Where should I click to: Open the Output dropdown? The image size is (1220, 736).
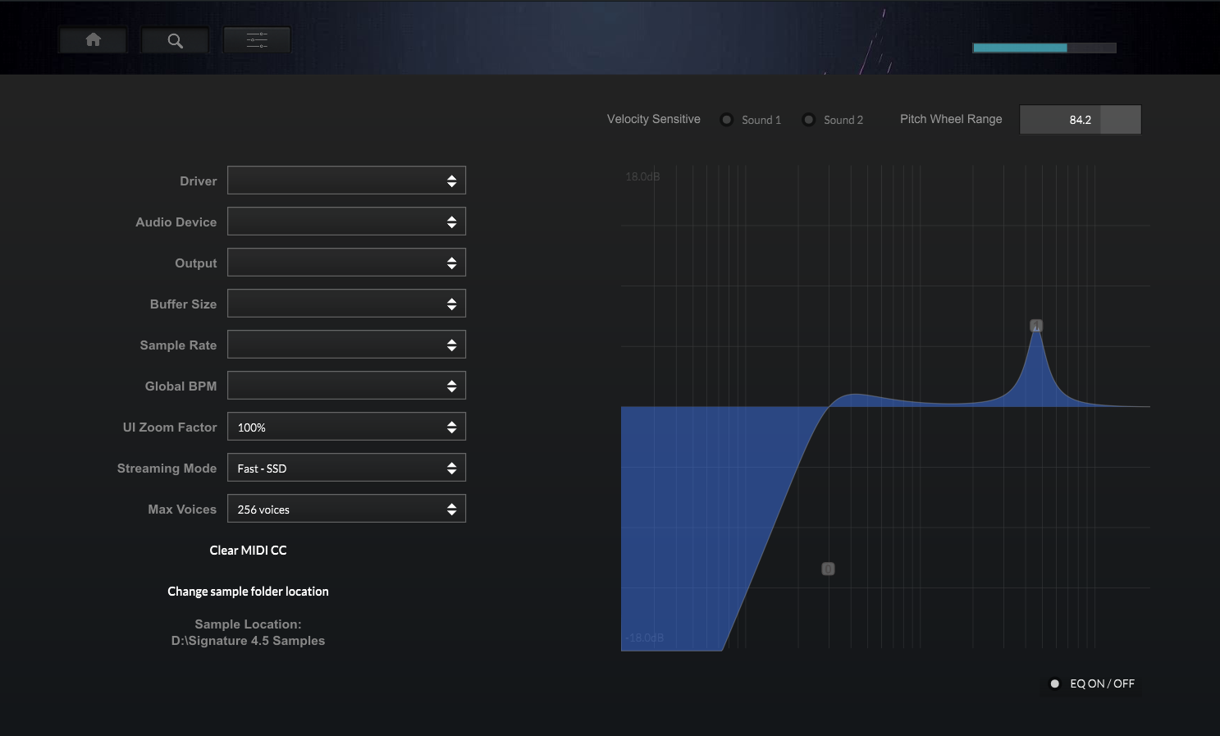(x=346, y=263)
